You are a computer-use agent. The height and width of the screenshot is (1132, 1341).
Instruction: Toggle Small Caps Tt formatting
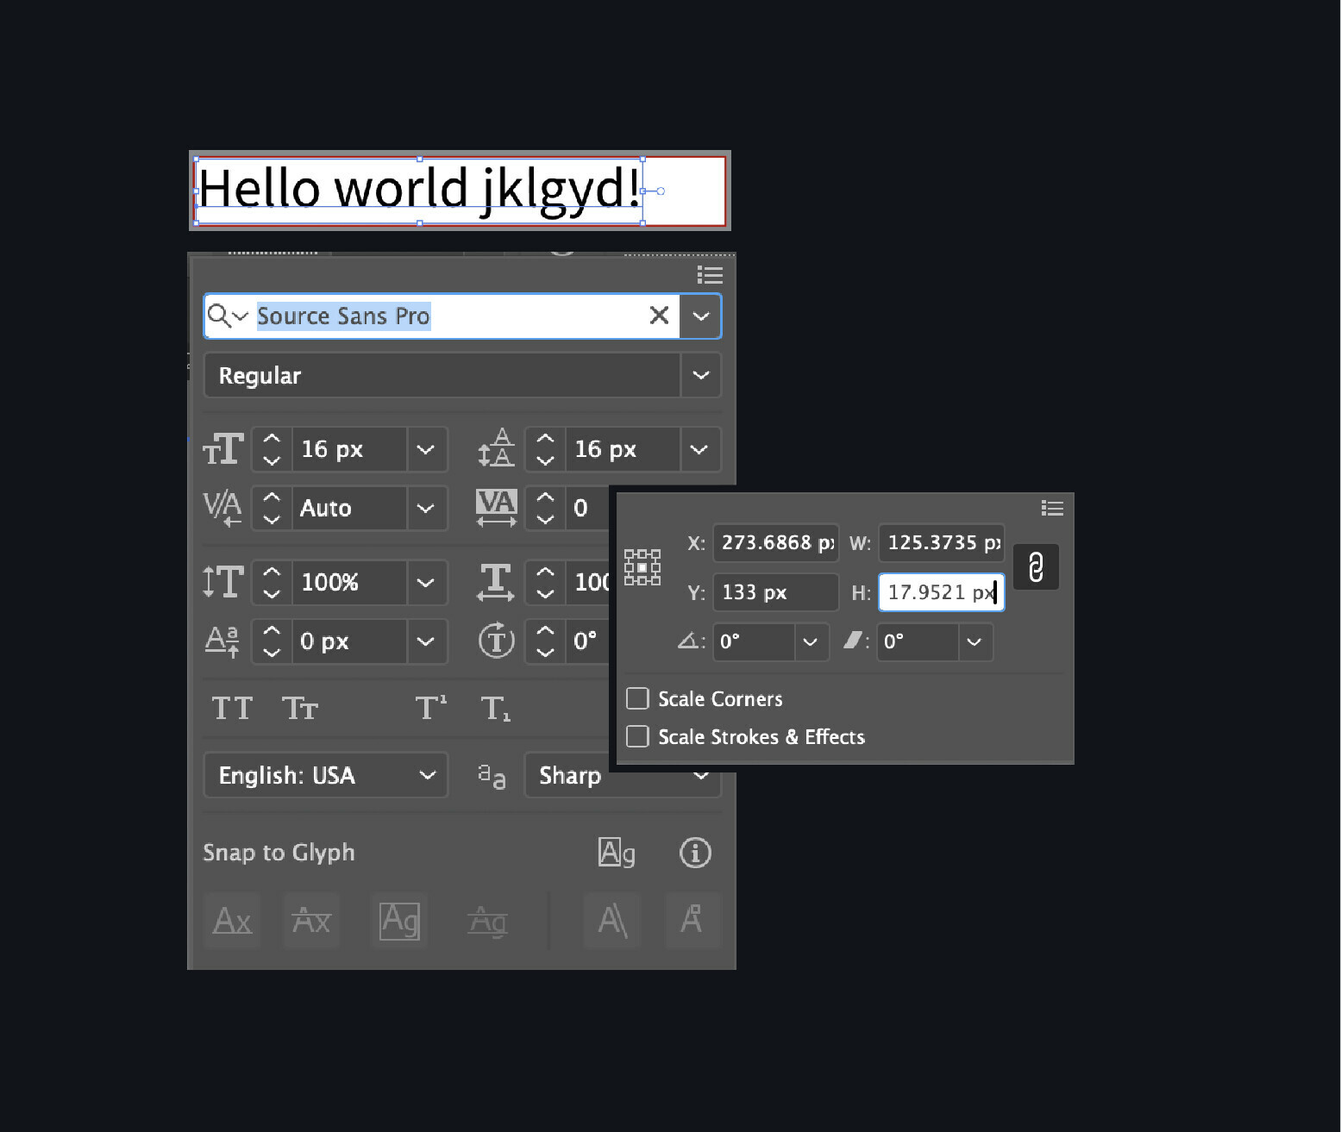(x=300, y=709)
